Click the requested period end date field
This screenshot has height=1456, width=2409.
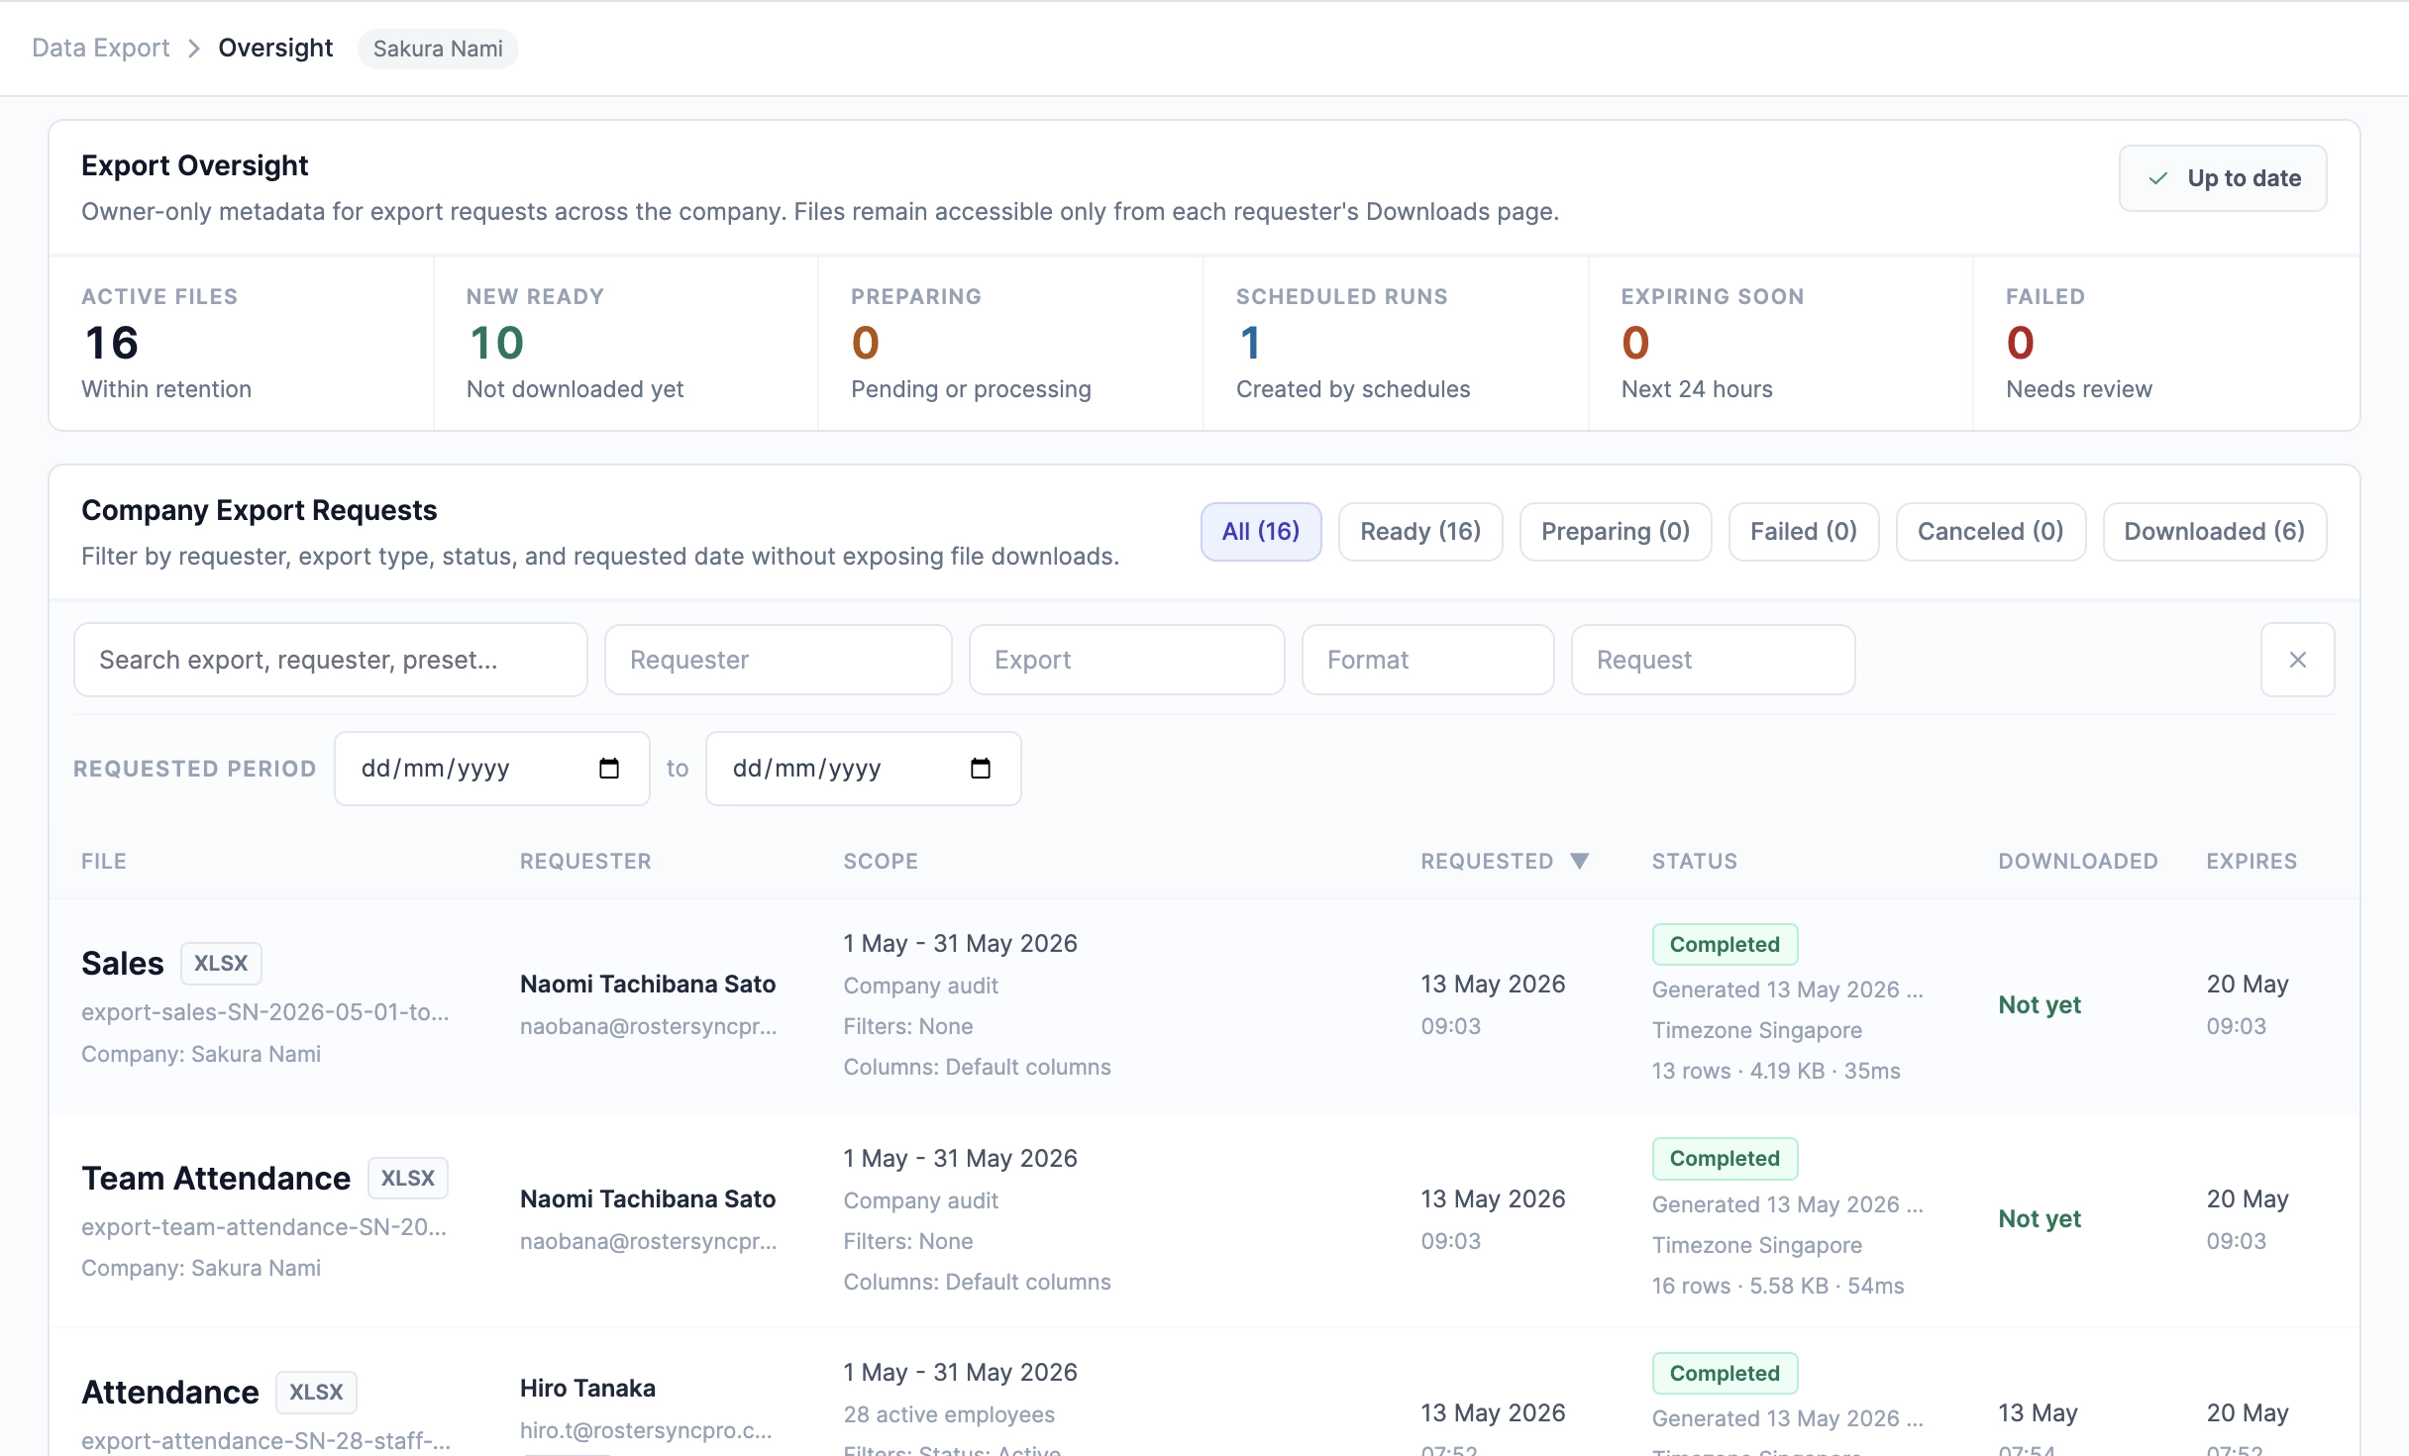864,769
